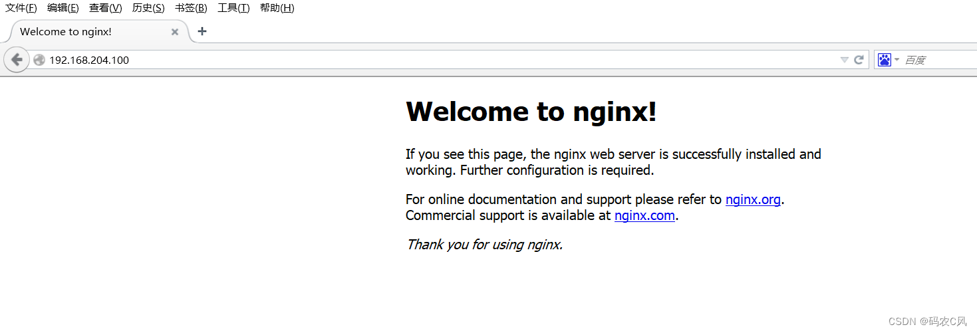This screenshot has height=333, width=977.
Task: Open the 查看(V) menu
Action: 106,8
